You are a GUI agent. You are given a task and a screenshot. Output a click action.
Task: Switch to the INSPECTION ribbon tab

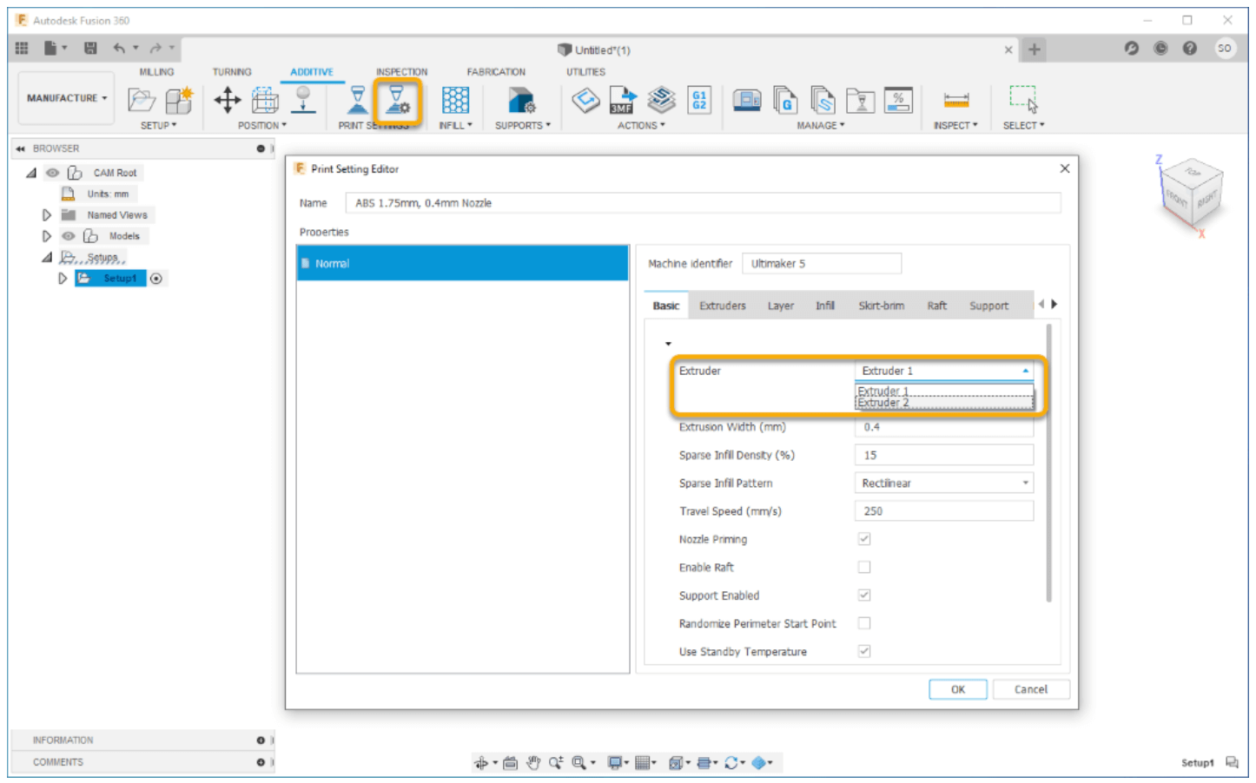[x=401, y=72]
